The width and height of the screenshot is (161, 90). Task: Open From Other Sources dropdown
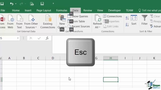(31, 22)
